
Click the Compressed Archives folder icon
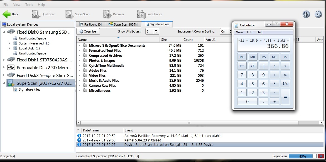pyautogui.click(x=85, y=55)
